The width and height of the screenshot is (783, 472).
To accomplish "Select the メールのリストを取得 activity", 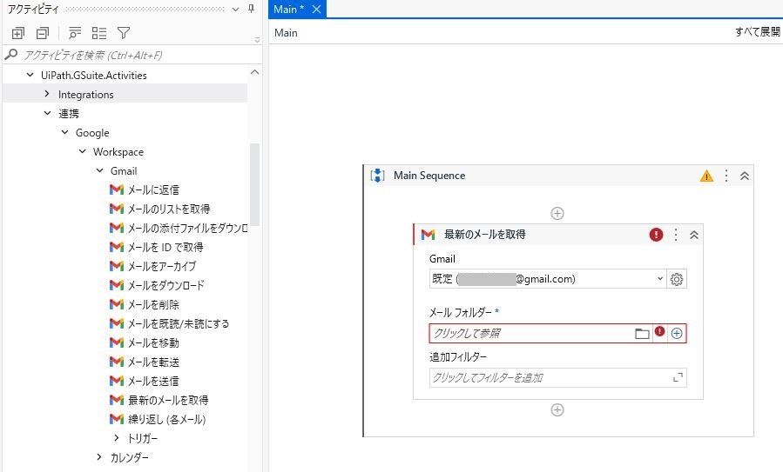I will (x=159, y=209).
